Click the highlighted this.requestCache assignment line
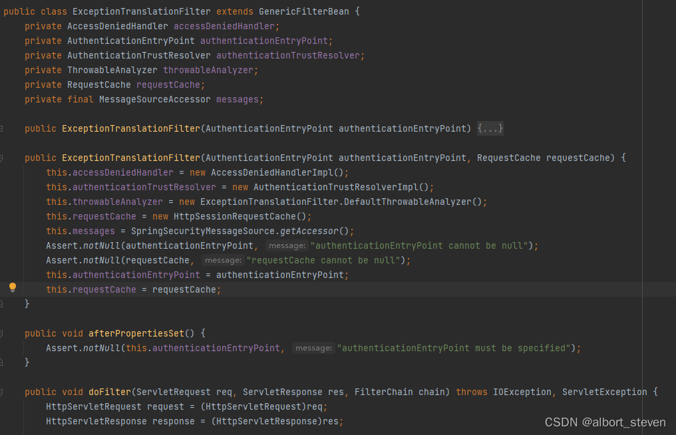 pos(133,289)
